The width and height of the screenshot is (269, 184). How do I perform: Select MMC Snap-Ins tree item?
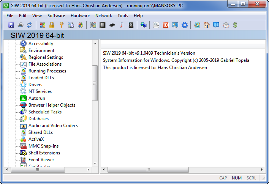coord(43,146)
